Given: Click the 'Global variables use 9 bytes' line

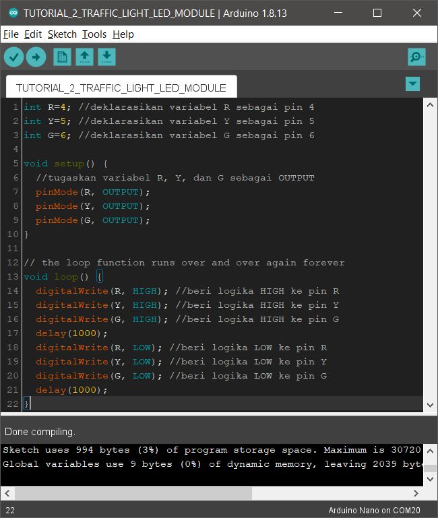Looking at the screenshot, I should (212, 464).
